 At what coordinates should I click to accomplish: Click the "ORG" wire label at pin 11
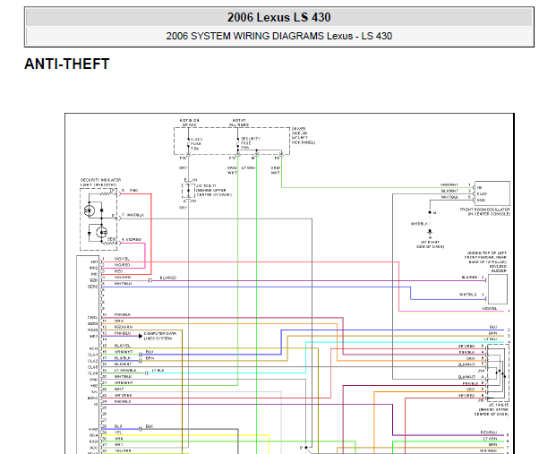pos(119,321)
